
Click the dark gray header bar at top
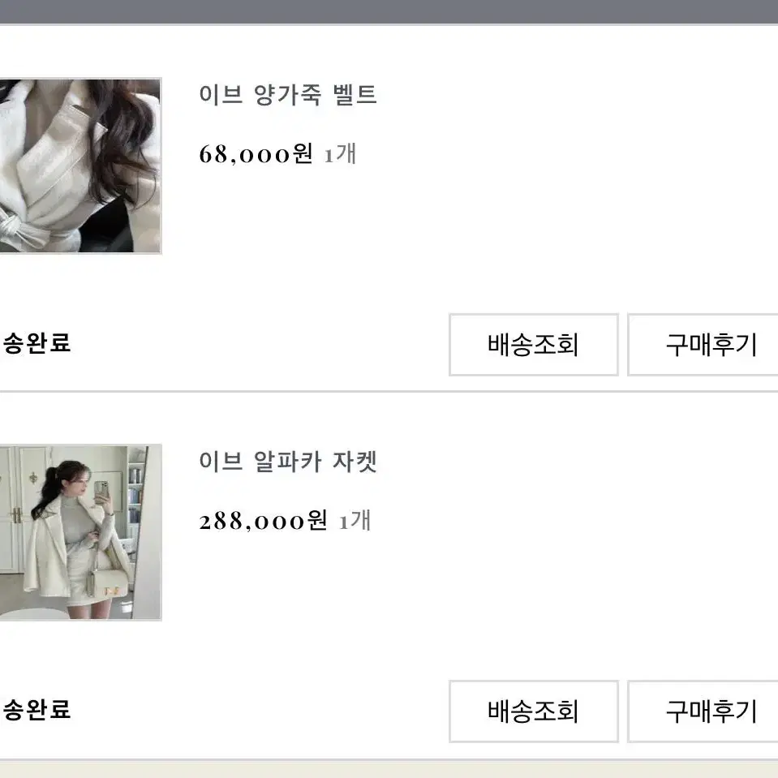(389, 11)
